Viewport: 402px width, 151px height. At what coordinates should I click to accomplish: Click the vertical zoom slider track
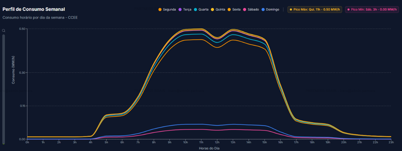4,90
